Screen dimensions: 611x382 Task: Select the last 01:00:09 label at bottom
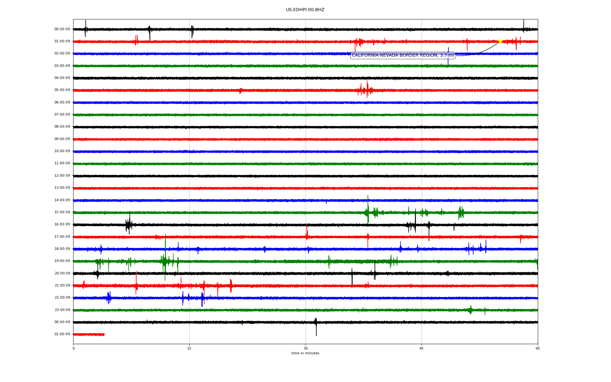click(62, 334)
